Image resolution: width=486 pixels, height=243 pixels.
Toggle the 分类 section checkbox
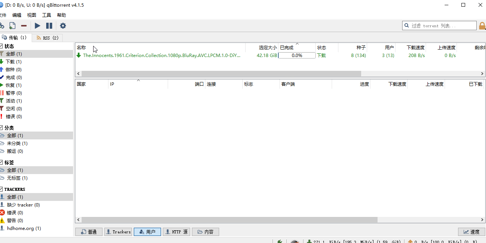[1, 128]
